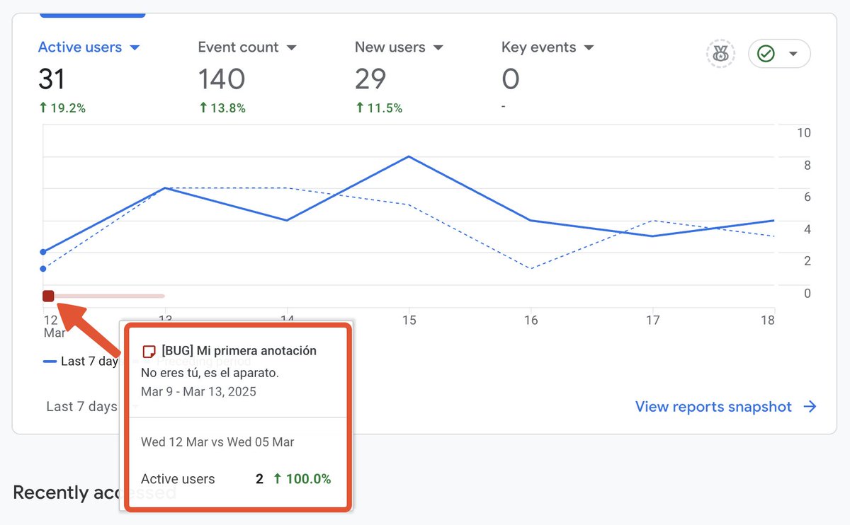Click the date range 'Mar 9 - Mar 13, 2025'
Image resolution: width=850 pixels, height=525 pixels.
198,391
